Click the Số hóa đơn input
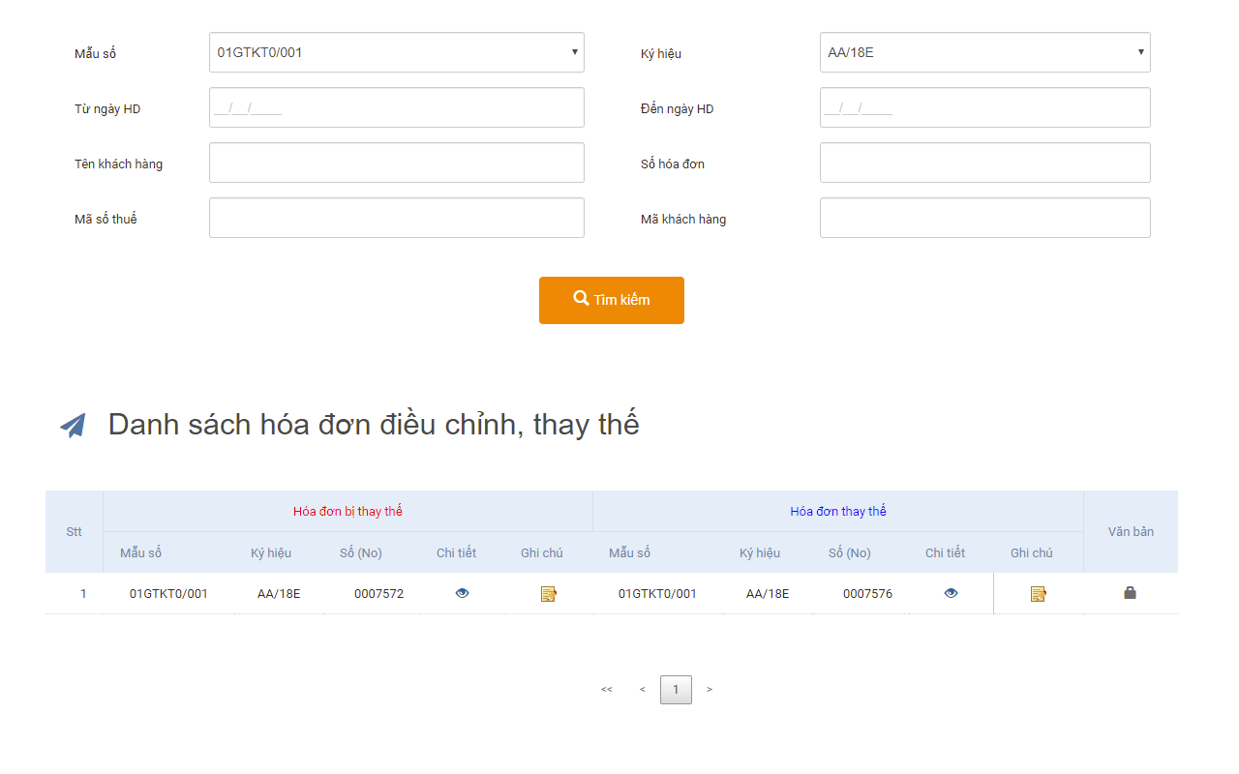This screenshot has height=774, width=1239. coord(984,163)
